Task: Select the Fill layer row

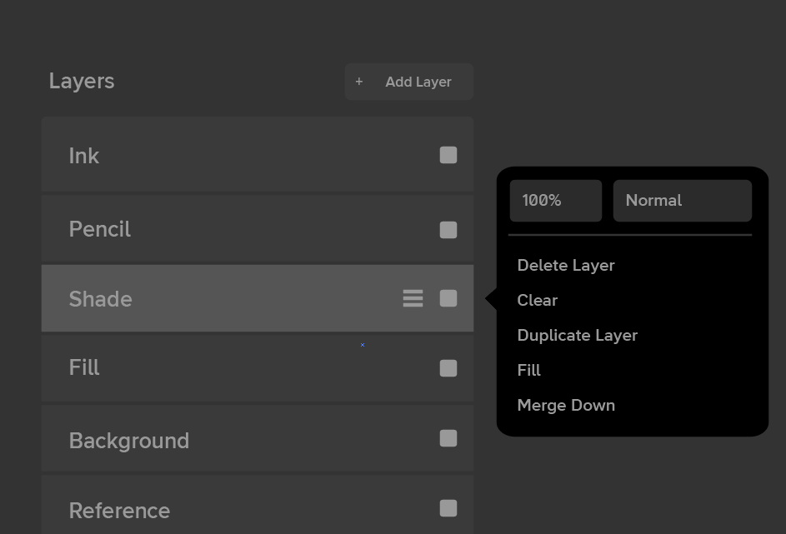Action: click(258, 367)
